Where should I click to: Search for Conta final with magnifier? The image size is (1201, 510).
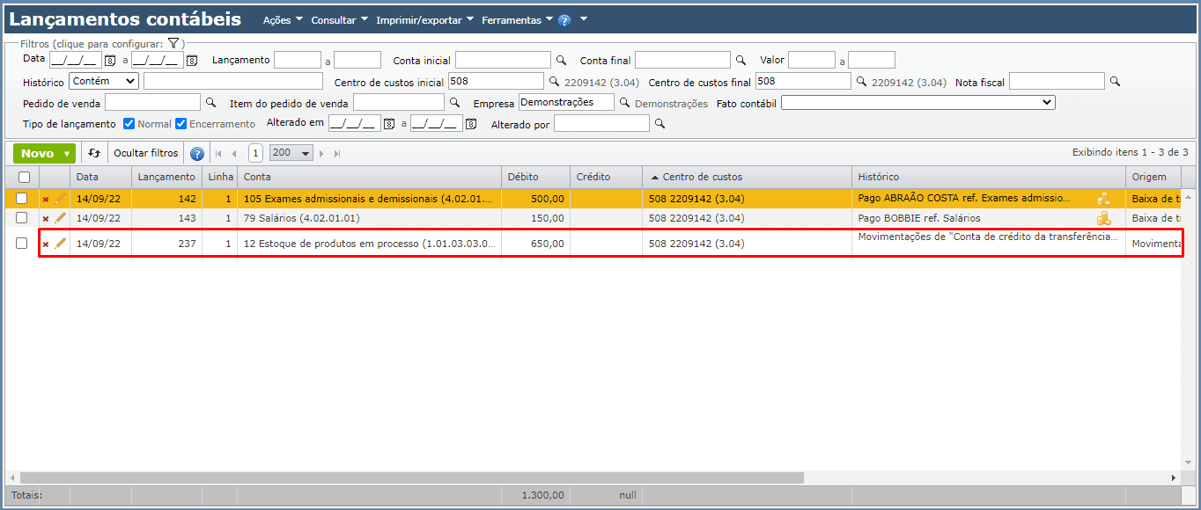(740, 61)
